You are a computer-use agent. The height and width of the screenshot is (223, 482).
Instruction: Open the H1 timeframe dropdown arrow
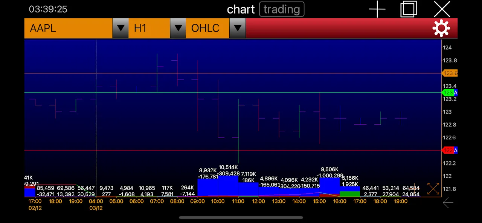(178, 28)
